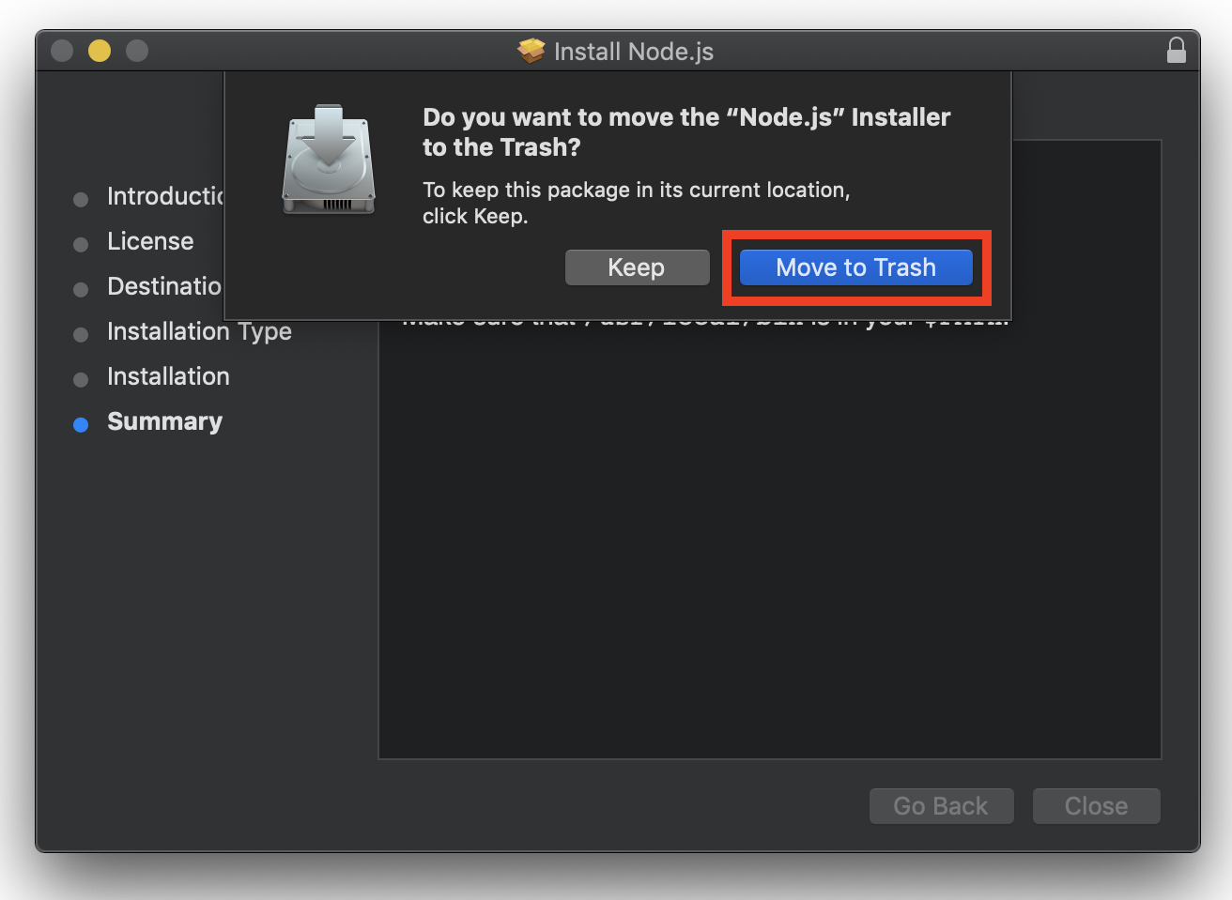Select Introduction in the installer sidebar

[x=165, y=197]
